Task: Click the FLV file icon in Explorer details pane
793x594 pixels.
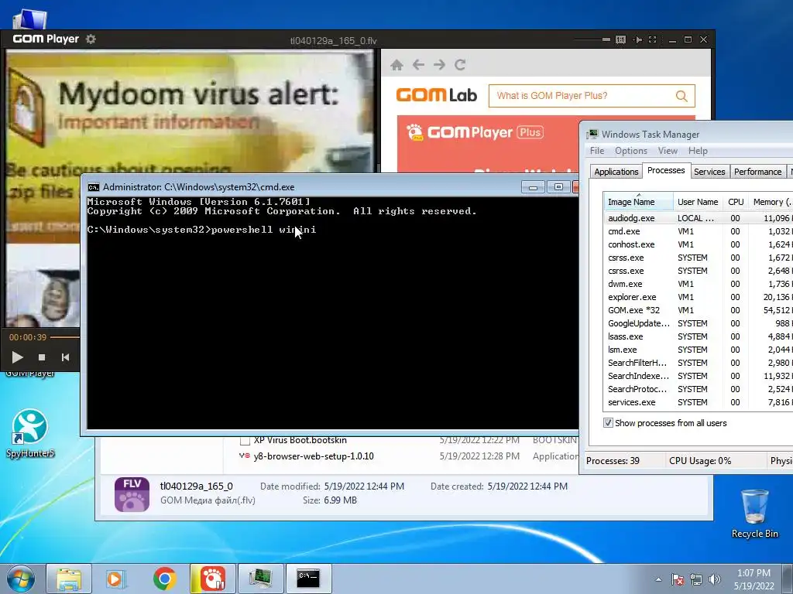Action: [132, 494]
